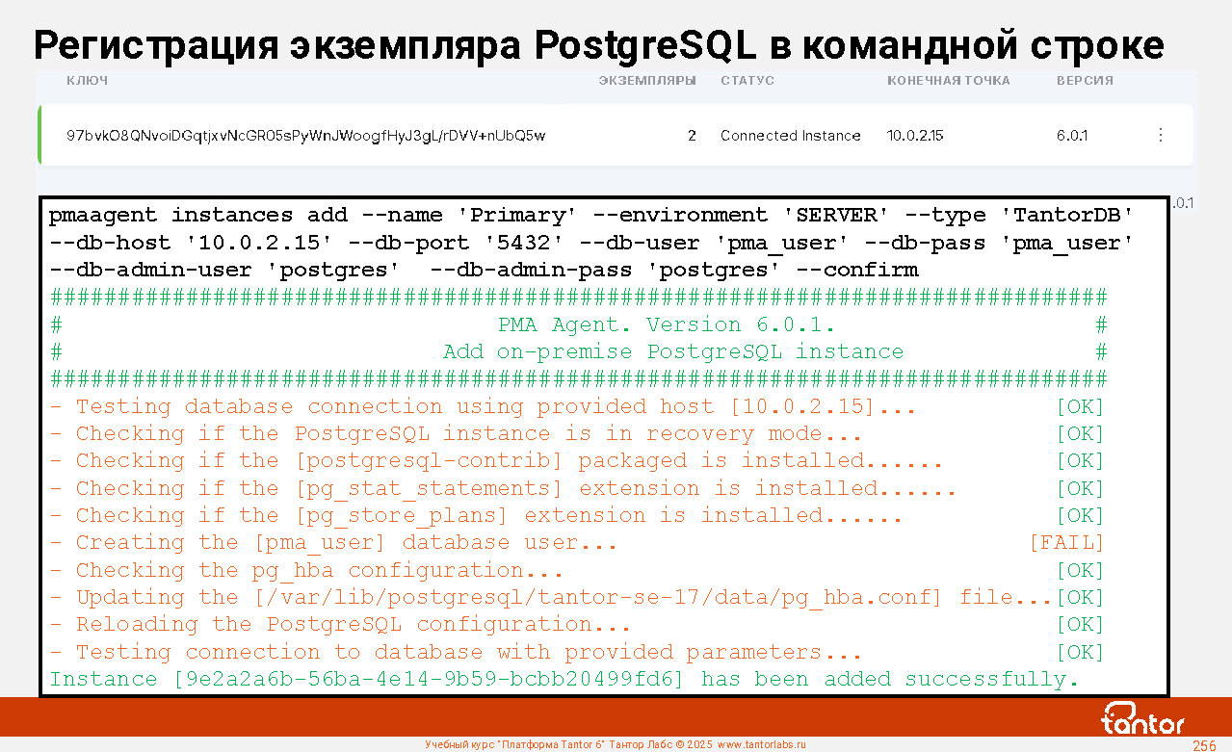
Task: Click the page number 256
Action: 1203,745
